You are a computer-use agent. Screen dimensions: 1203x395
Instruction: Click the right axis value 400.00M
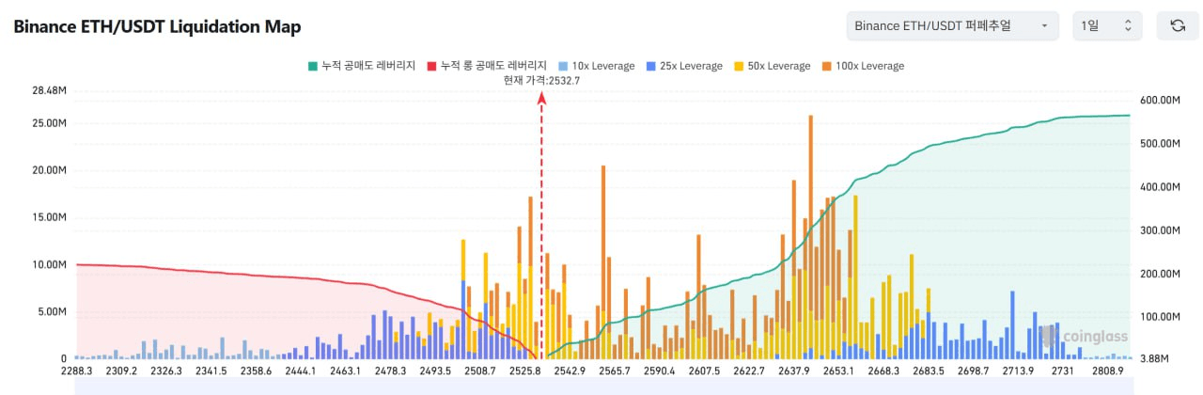(1159, 187)
